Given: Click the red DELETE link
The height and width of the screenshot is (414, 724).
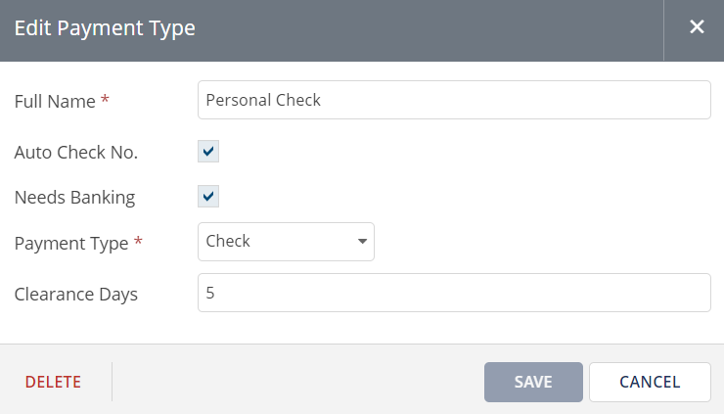Looking at the screenshot, I should [53, 382].
